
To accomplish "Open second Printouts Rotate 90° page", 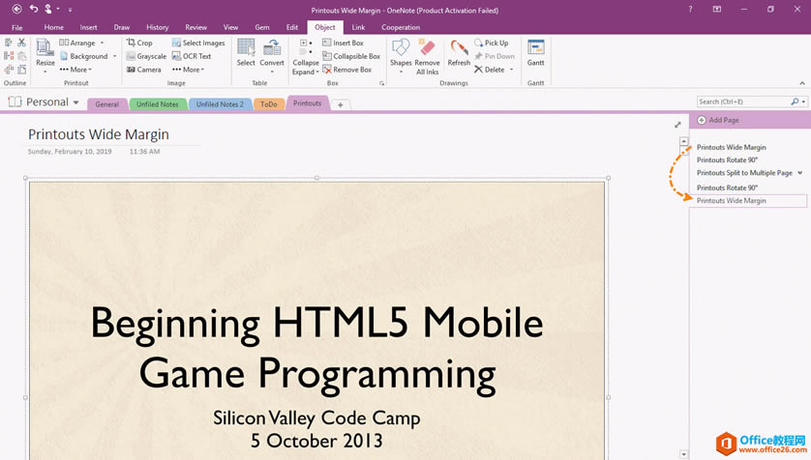I will (x=727, y=187).
